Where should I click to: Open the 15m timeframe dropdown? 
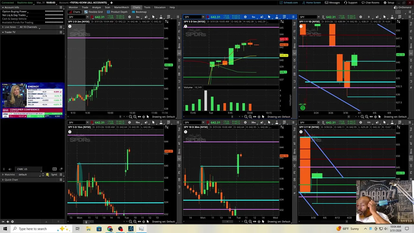pyautogui.click(x=138, y=122)
